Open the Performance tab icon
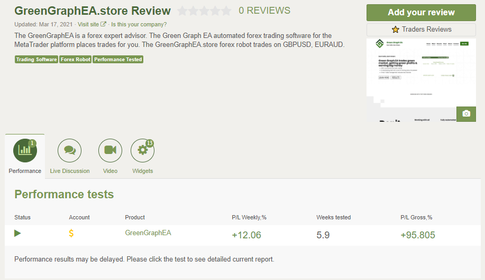 pyautogui.click(x=25, y=150)
